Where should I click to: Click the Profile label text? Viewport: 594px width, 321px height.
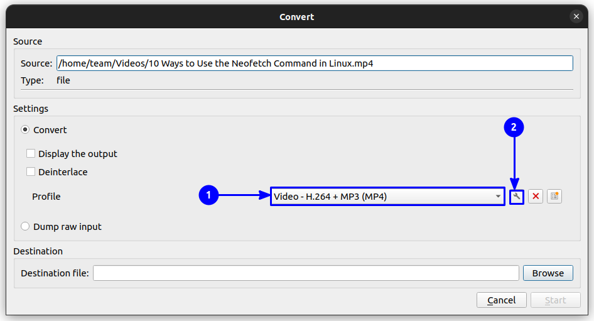coord(46,197)
